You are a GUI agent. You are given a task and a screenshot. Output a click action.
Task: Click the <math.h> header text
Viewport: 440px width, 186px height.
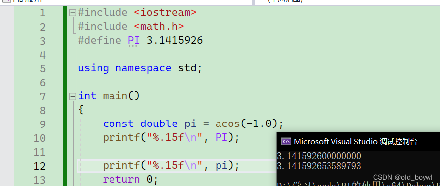tap(159, 27)
